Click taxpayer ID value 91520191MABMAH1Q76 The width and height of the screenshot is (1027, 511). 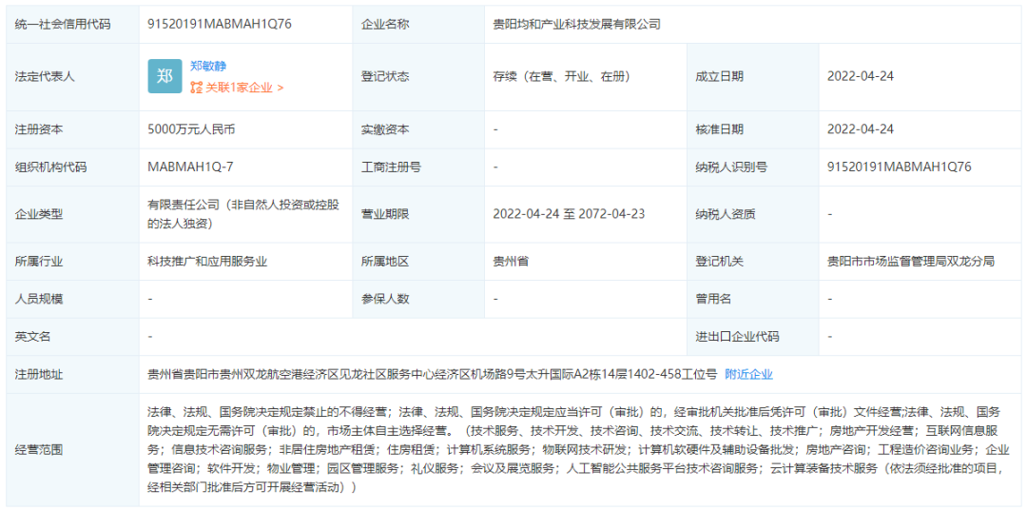pos(899,167)
